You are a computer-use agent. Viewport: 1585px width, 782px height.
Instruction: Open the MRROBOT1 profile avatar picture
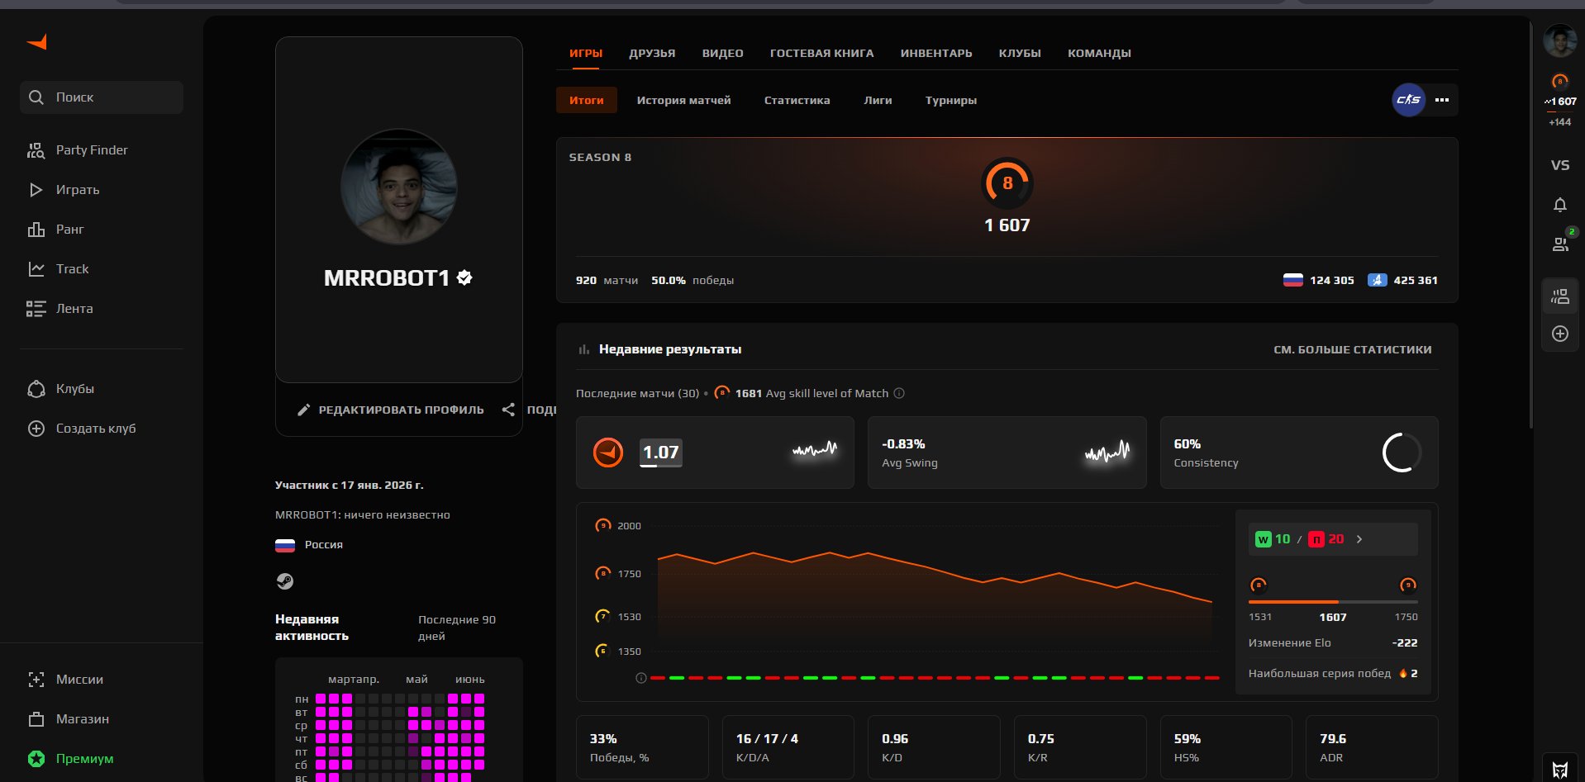[x=399, y=187]
